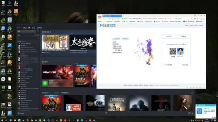The image size is (218, 122).
Task: Open Steam friends and chat icon
Action: pos(191,113)
